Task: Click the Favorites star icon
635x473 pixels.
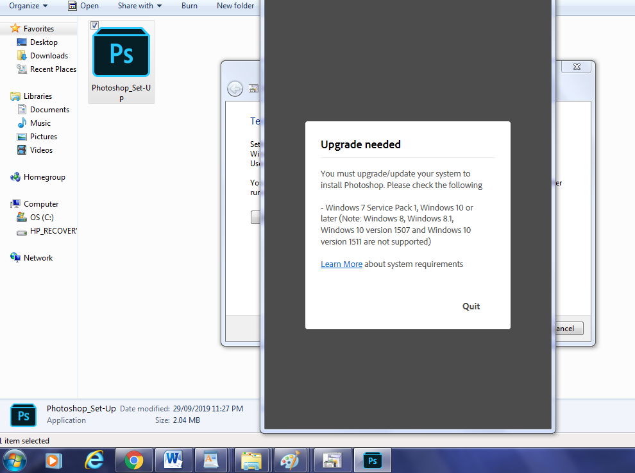Action: tap(15, 28)
